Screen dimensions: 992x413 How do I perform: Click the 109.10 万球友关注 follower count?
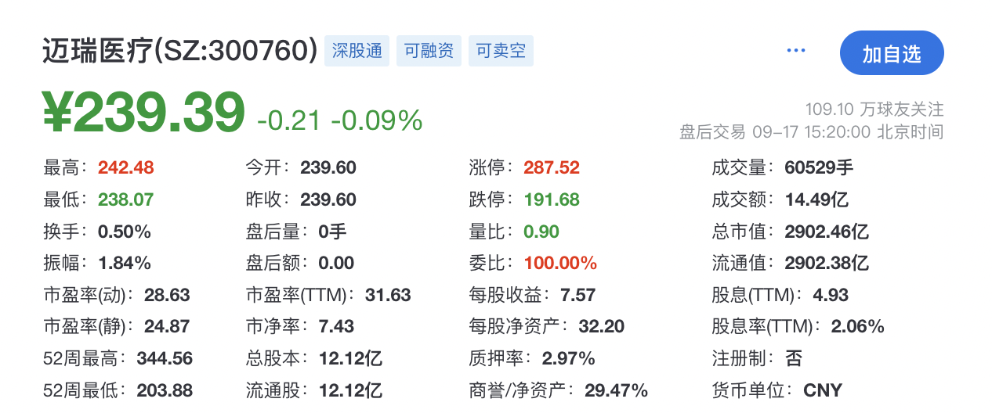pos(874,108)
